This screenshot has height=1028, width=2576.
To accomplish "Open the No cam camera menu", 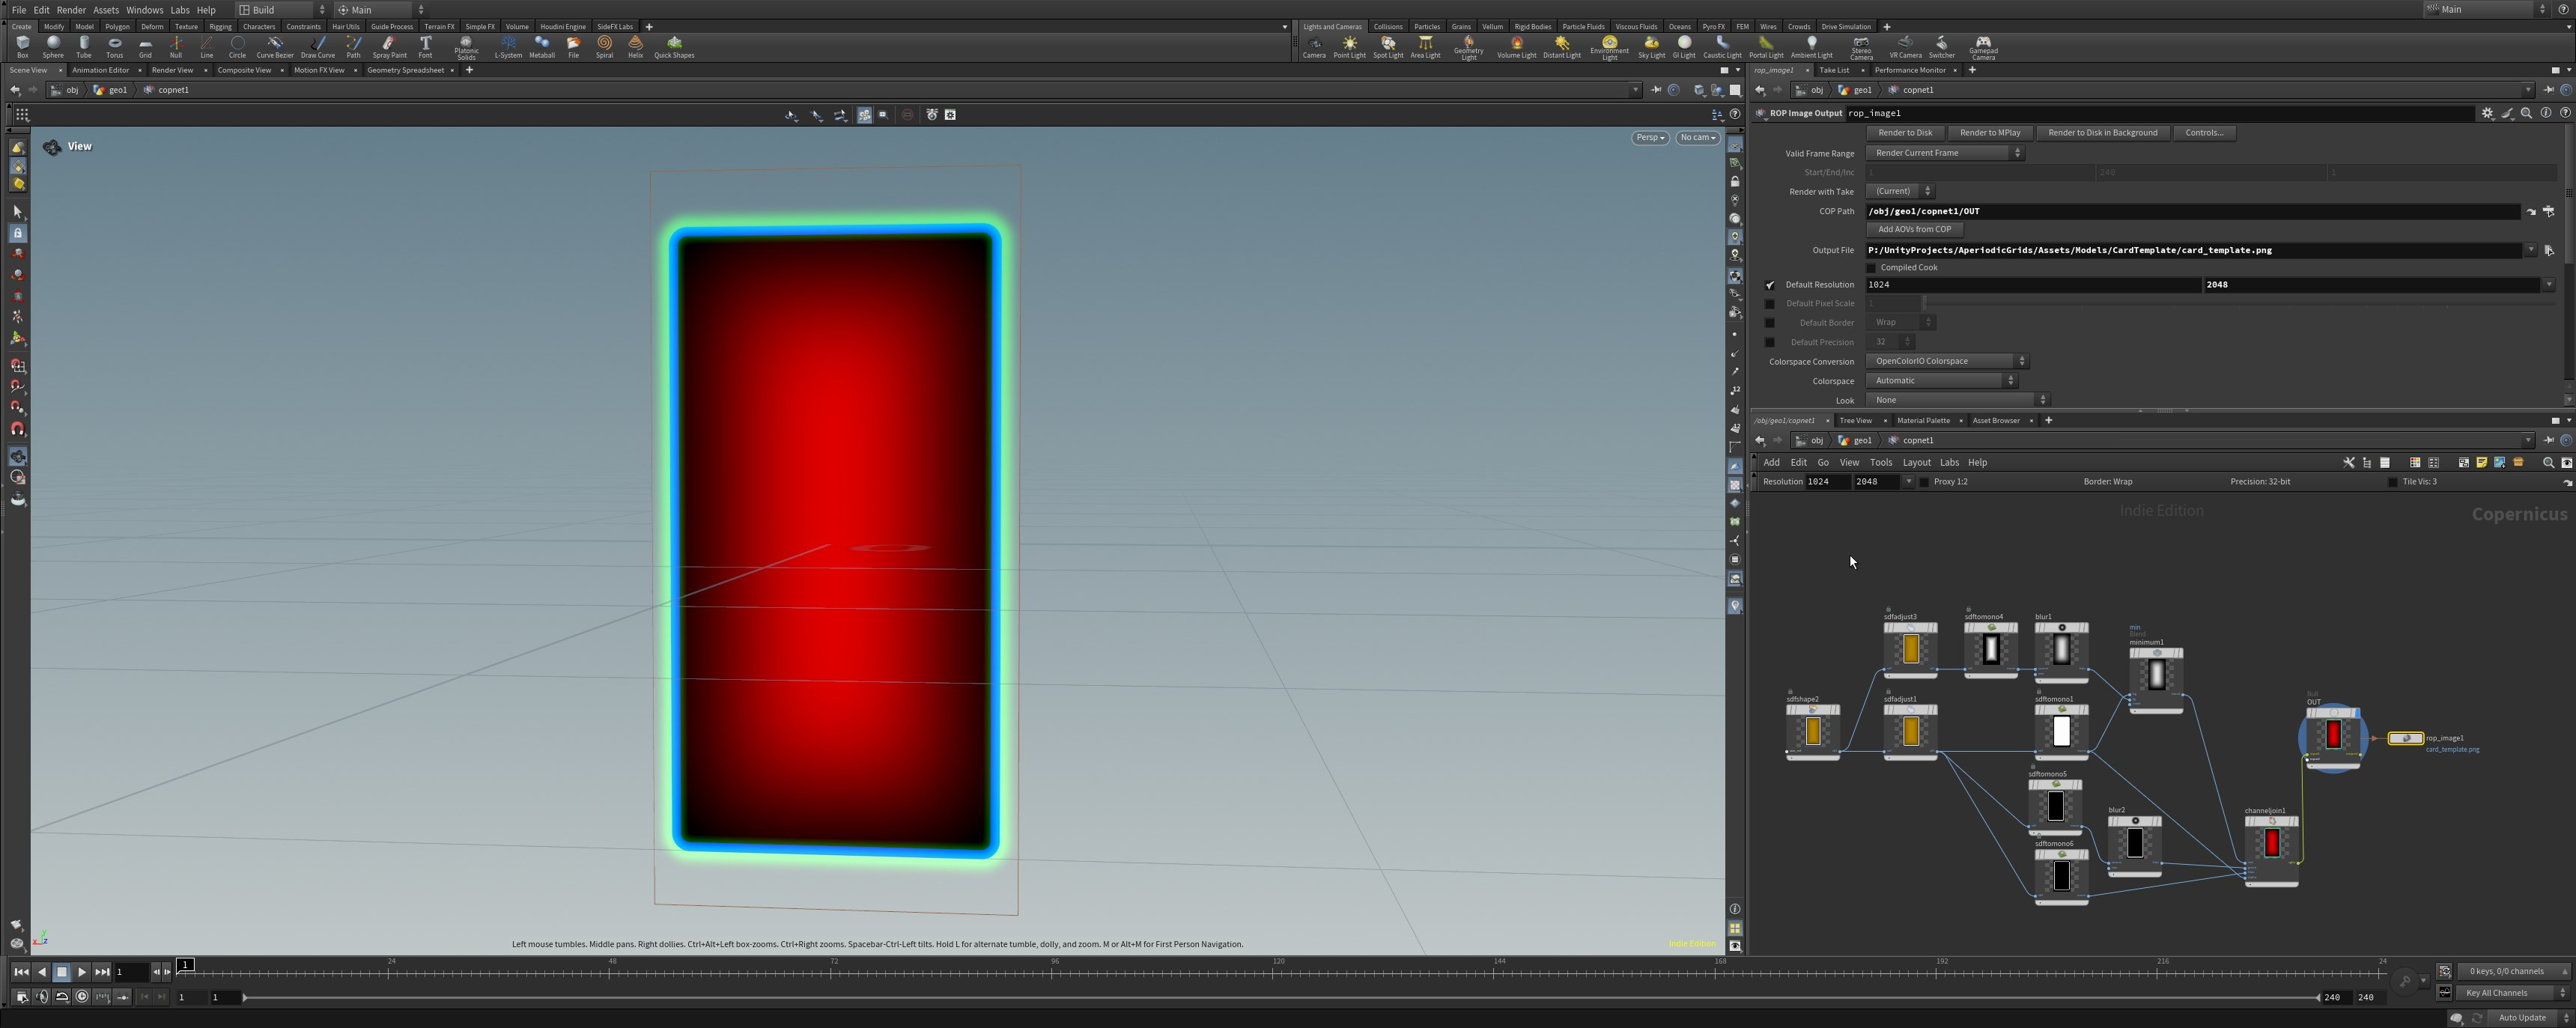I will pos(1698,138).
